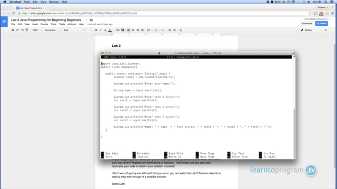Open the Normal text style dropdown
This screenshot has width=337, height=189.
pyautogui.click(x=52, y=30)
